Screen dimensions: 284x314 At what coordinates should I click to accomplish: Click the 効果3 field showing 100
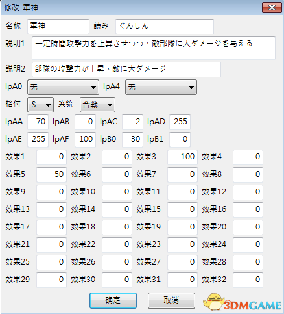[x=182, y=157]
